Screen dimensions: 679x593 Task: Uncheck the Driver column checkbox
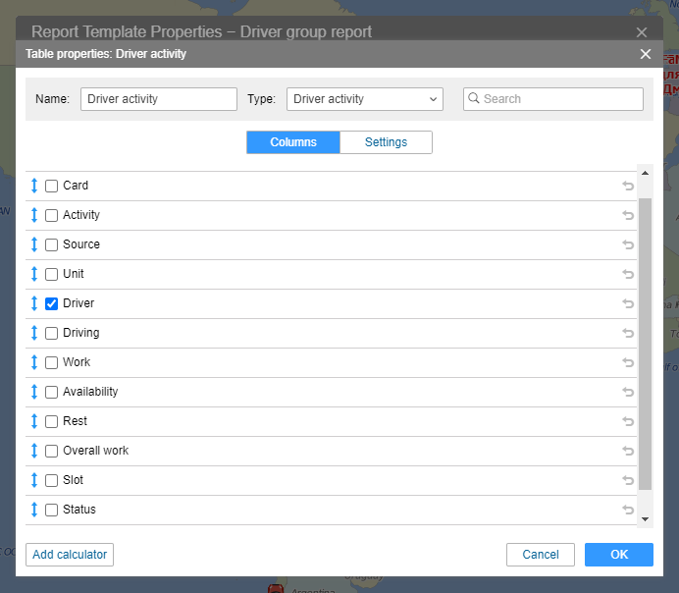pyautogui.click(x=52, y=303)
